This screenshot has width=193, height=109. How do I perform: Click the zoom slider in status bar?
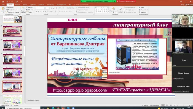[184, 105]
